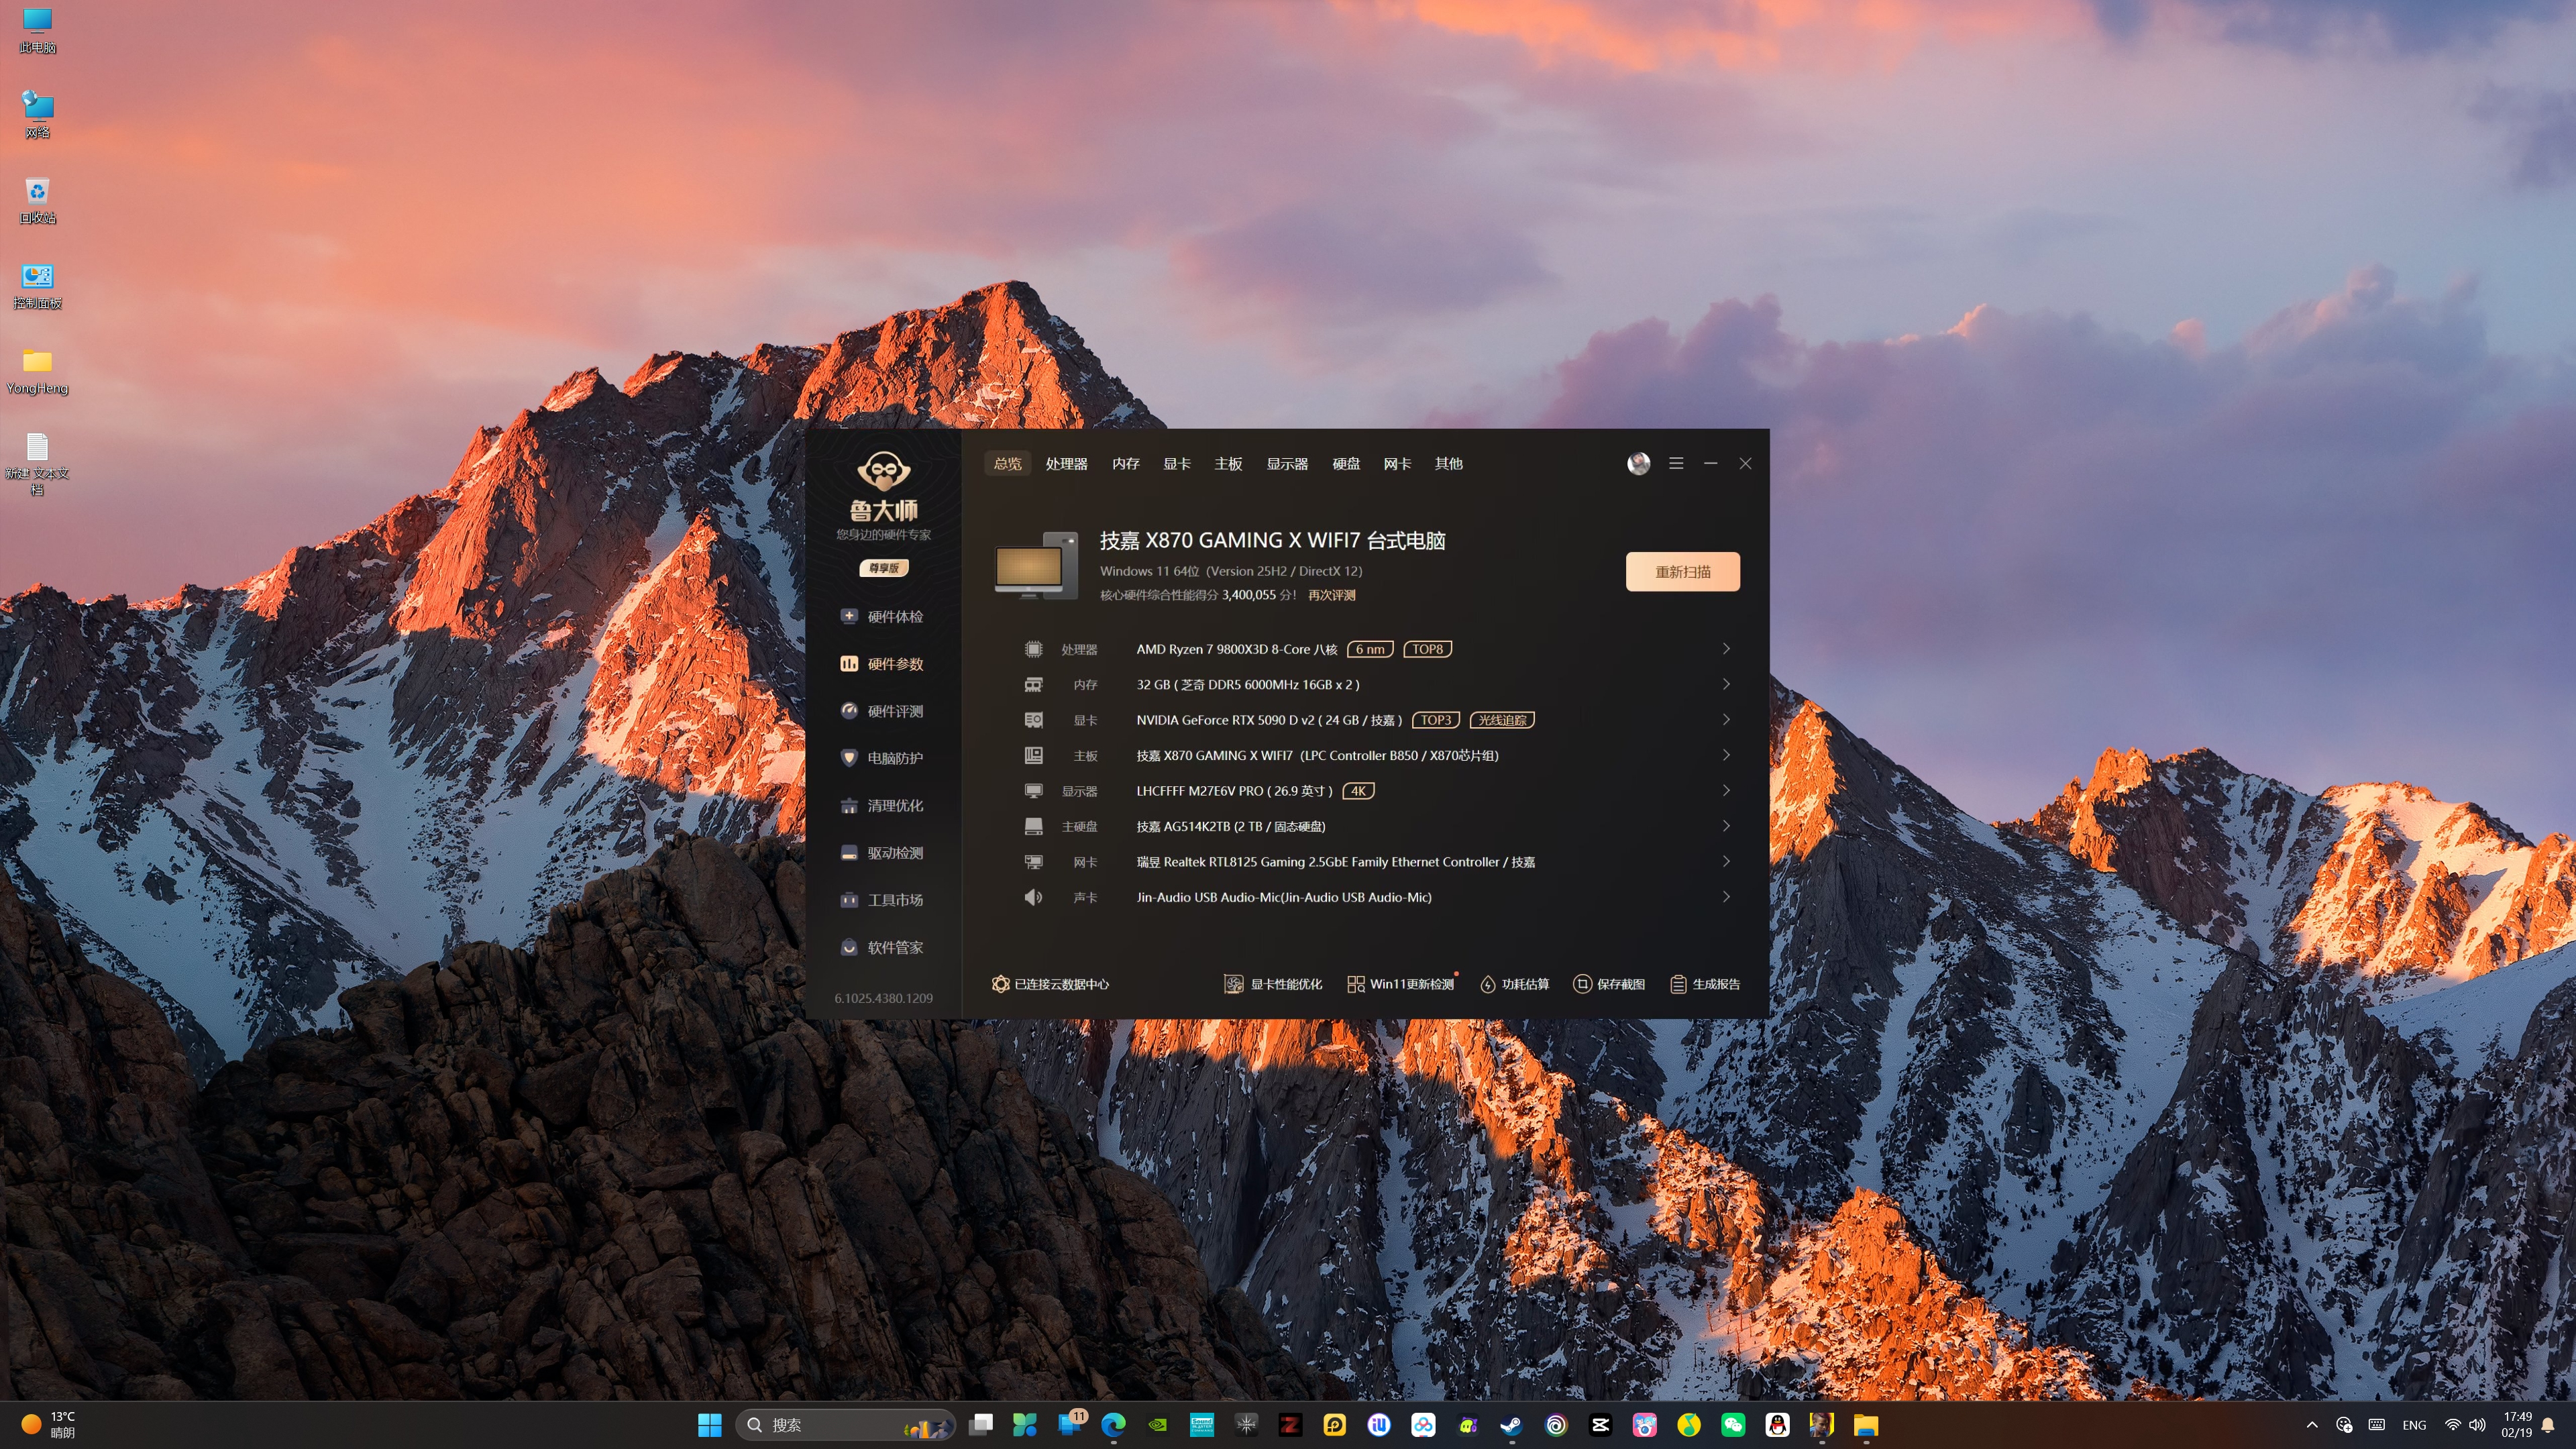Image resolution: width=2576 pixels, height=1449 pixels.
Task: Open 软件管家 in the sidebar
Action: pos(893,947)
